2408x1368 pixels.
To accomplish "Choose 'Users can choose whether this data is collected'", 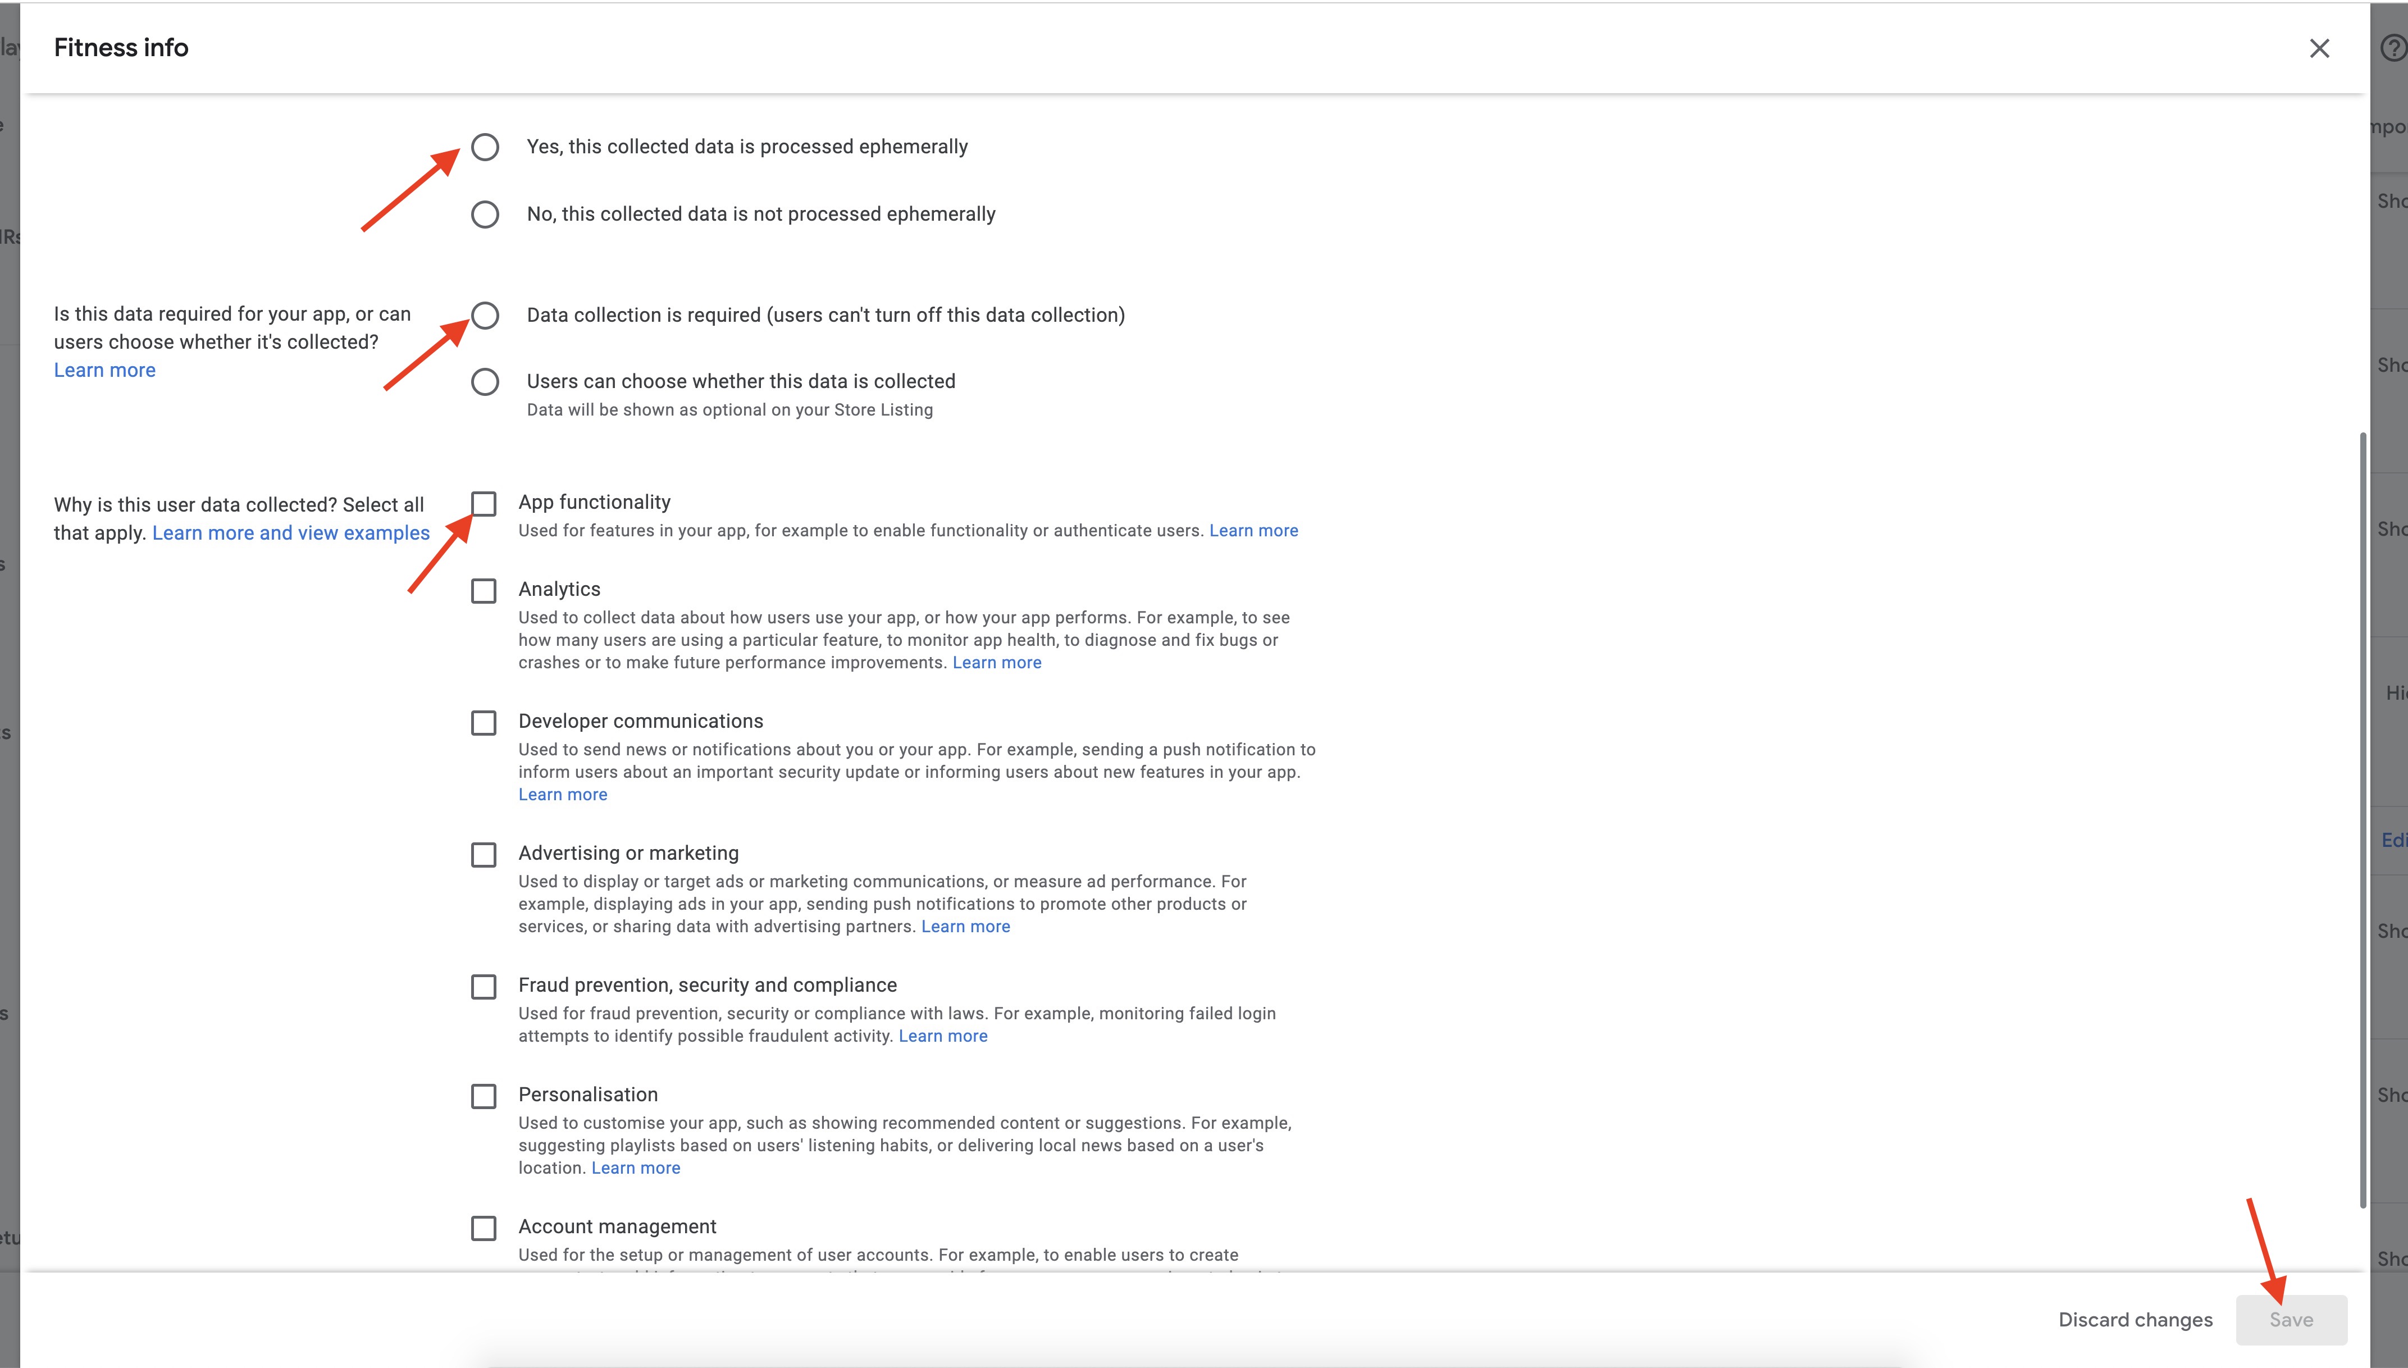I will [485, 382].
